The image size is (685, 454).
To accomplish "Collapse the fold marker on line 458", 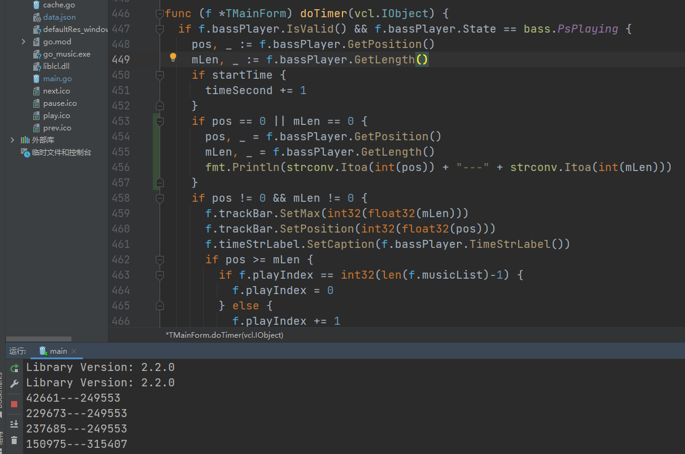I will point(160,199).
